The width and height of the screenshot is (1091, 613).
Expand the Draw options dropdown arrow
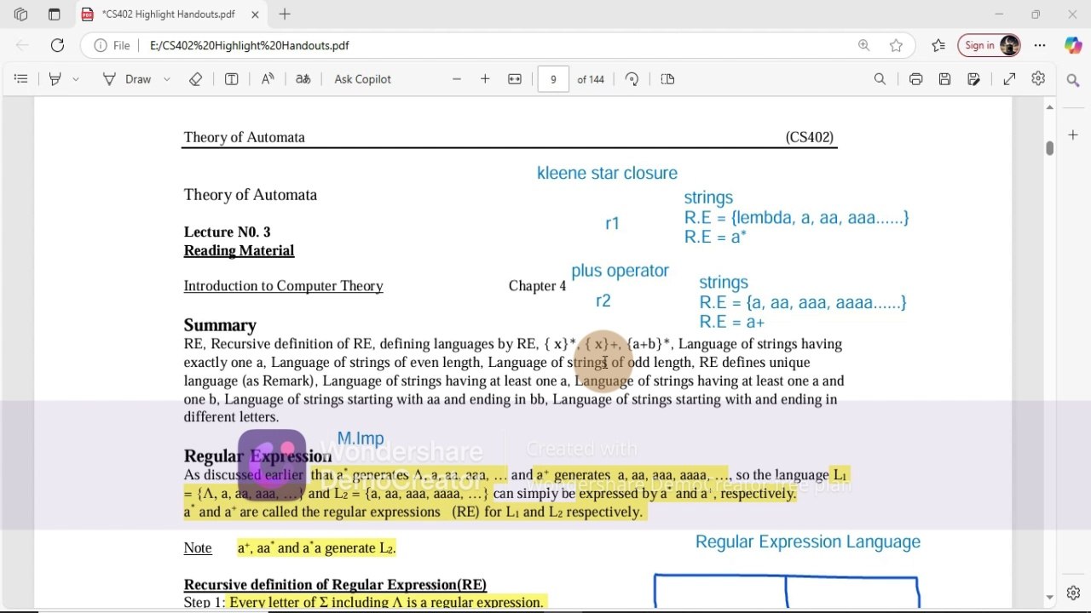coord(166,79)
